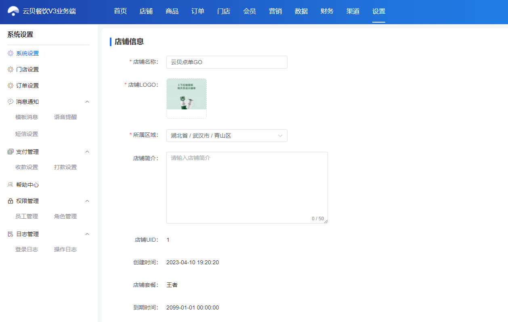Screen dimensions: 508x322
Task: Click the 店铺LOGO upload thumbnail
Action: [187, 98]
